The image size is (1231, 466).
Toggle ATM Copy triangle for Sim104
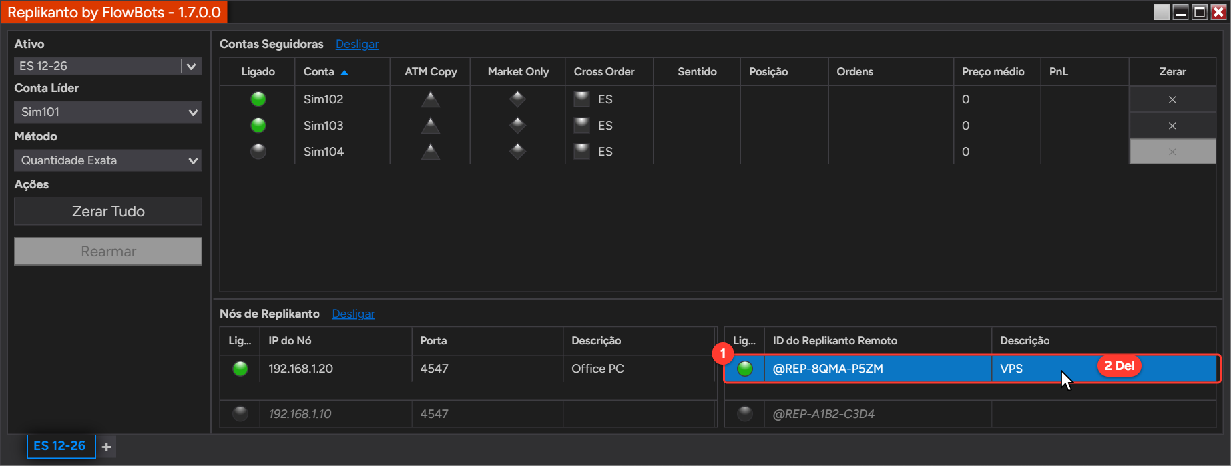click(431, 152)
